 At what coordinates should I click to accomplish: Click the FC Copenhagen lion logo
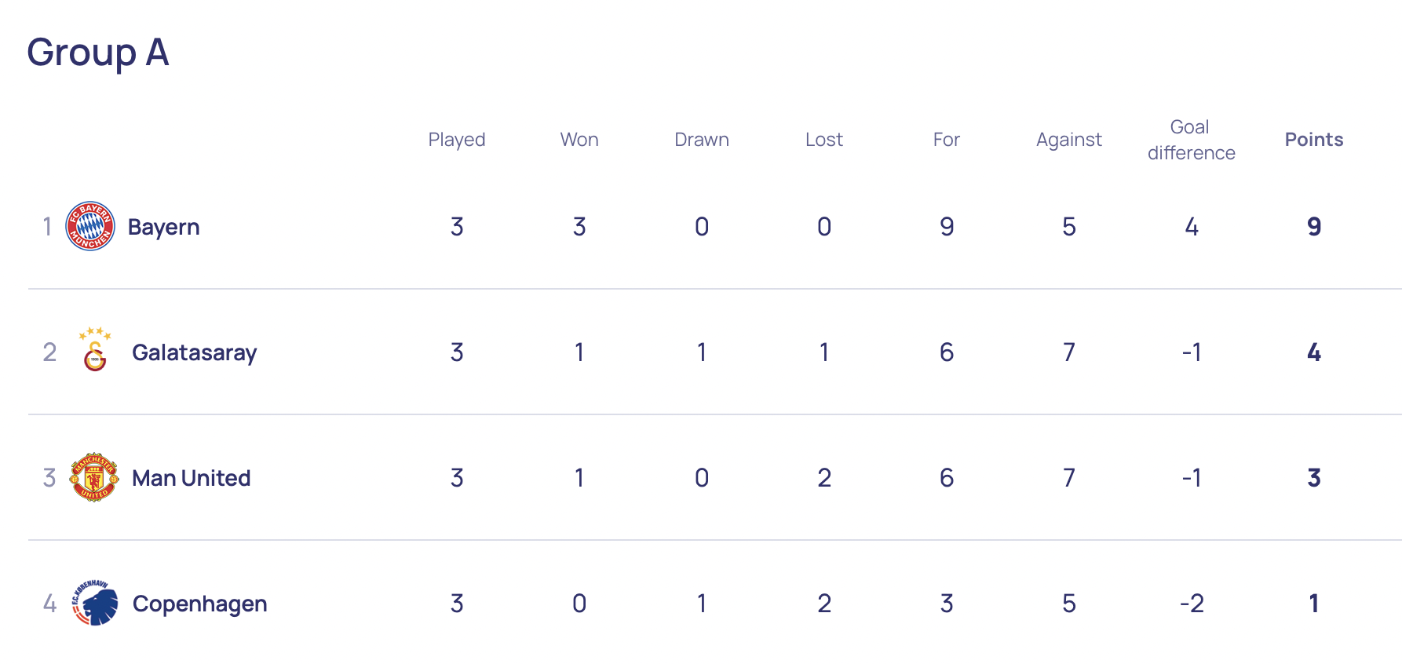(96, 603)
